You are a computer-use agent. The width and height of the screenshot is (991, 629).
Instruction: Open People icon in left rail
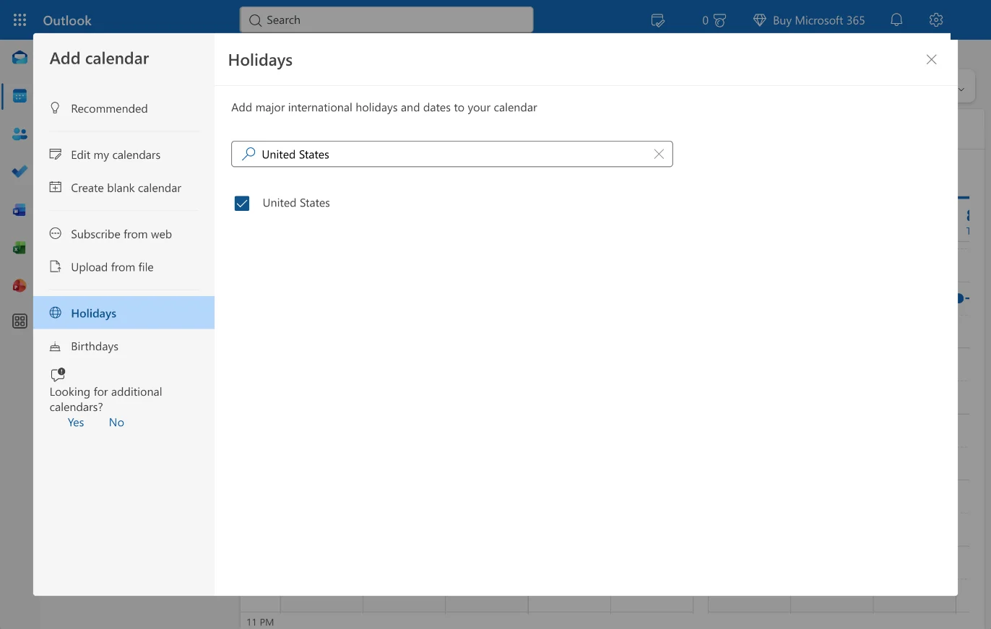coord(20,134)
